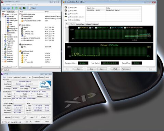The width and height of the screenshot is (164, 131).
Task: Expand the Megjelenítés tree node
Action: click(3, 41)
